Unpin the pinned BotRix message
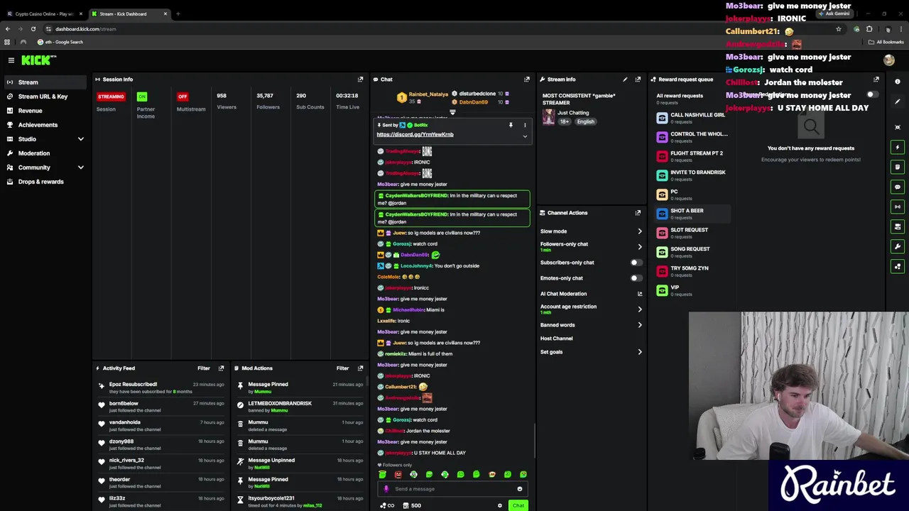Image resolution: width=909 pixels, height=511 pixels. tap(510, 126)
